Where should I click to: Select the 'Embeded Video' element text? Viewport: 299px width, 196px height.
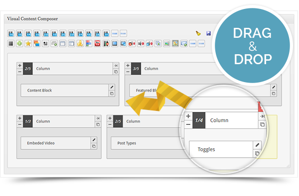pos(41,143)
